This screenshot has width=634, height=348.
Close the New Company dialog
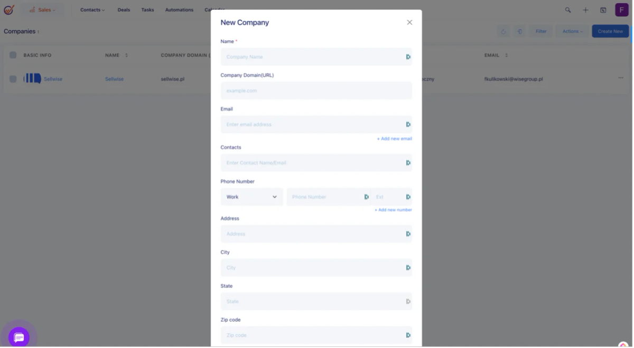coord(409,22)
